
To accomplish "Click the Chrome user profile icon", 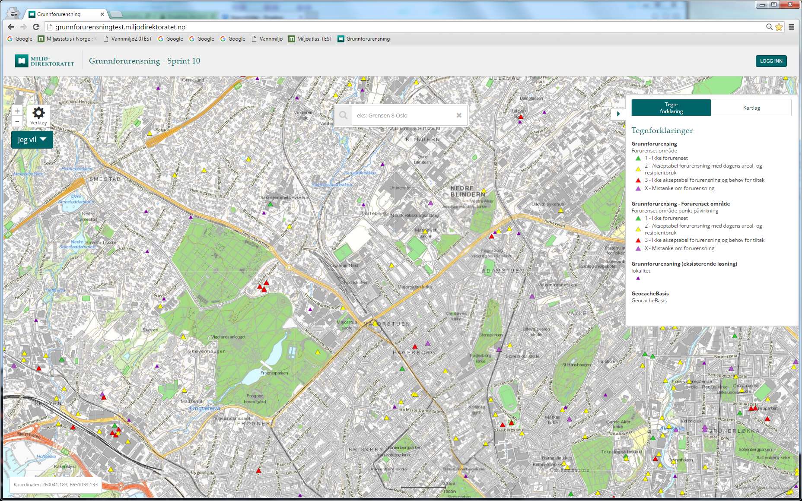I will click(x=14, y=13).
